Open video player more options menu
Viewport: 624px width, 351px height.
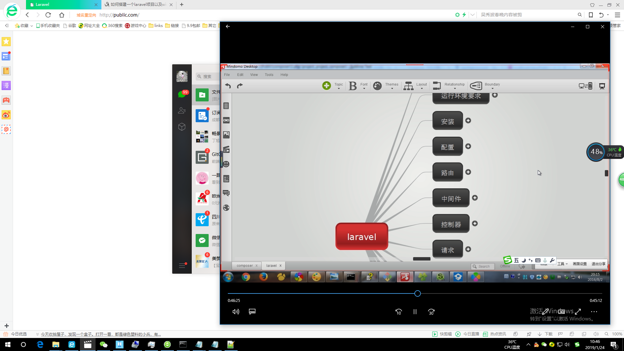594,312
